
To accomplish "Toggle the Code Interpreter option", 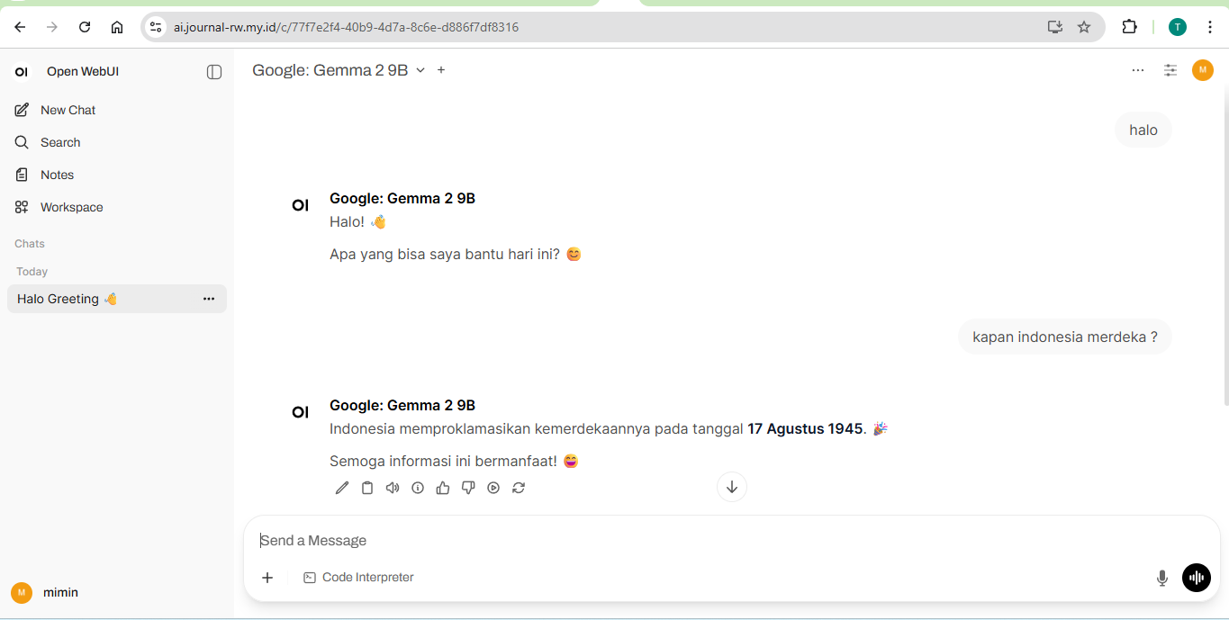I will click(x=358, y=578).
